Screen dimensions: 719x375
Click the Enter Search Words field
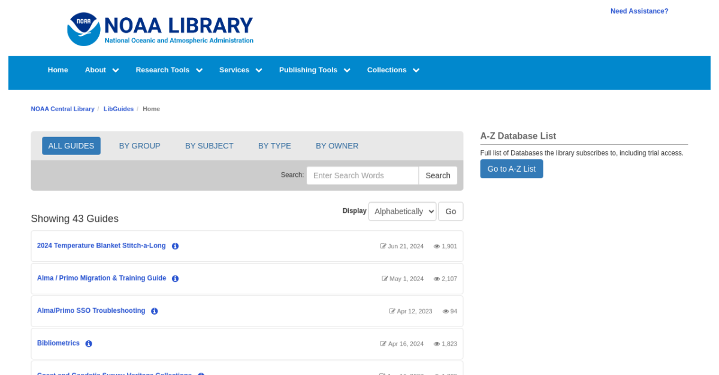tap(362, 175)
